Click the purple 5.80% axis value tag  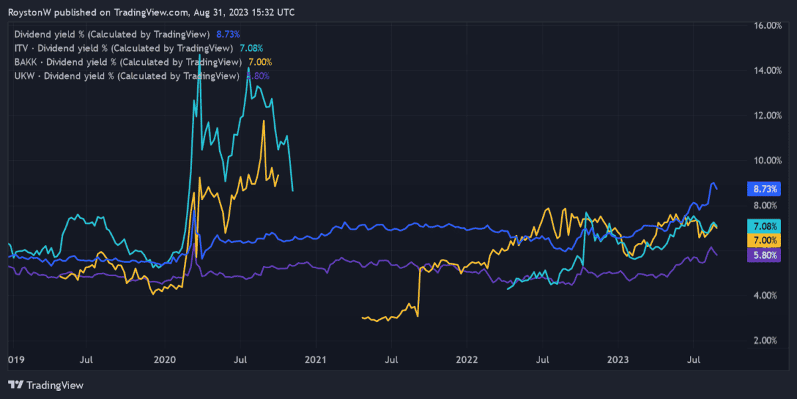point(763,254)
